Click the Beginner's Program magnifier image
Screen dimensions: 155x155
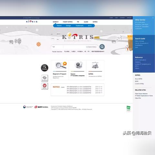coord(61,65)
